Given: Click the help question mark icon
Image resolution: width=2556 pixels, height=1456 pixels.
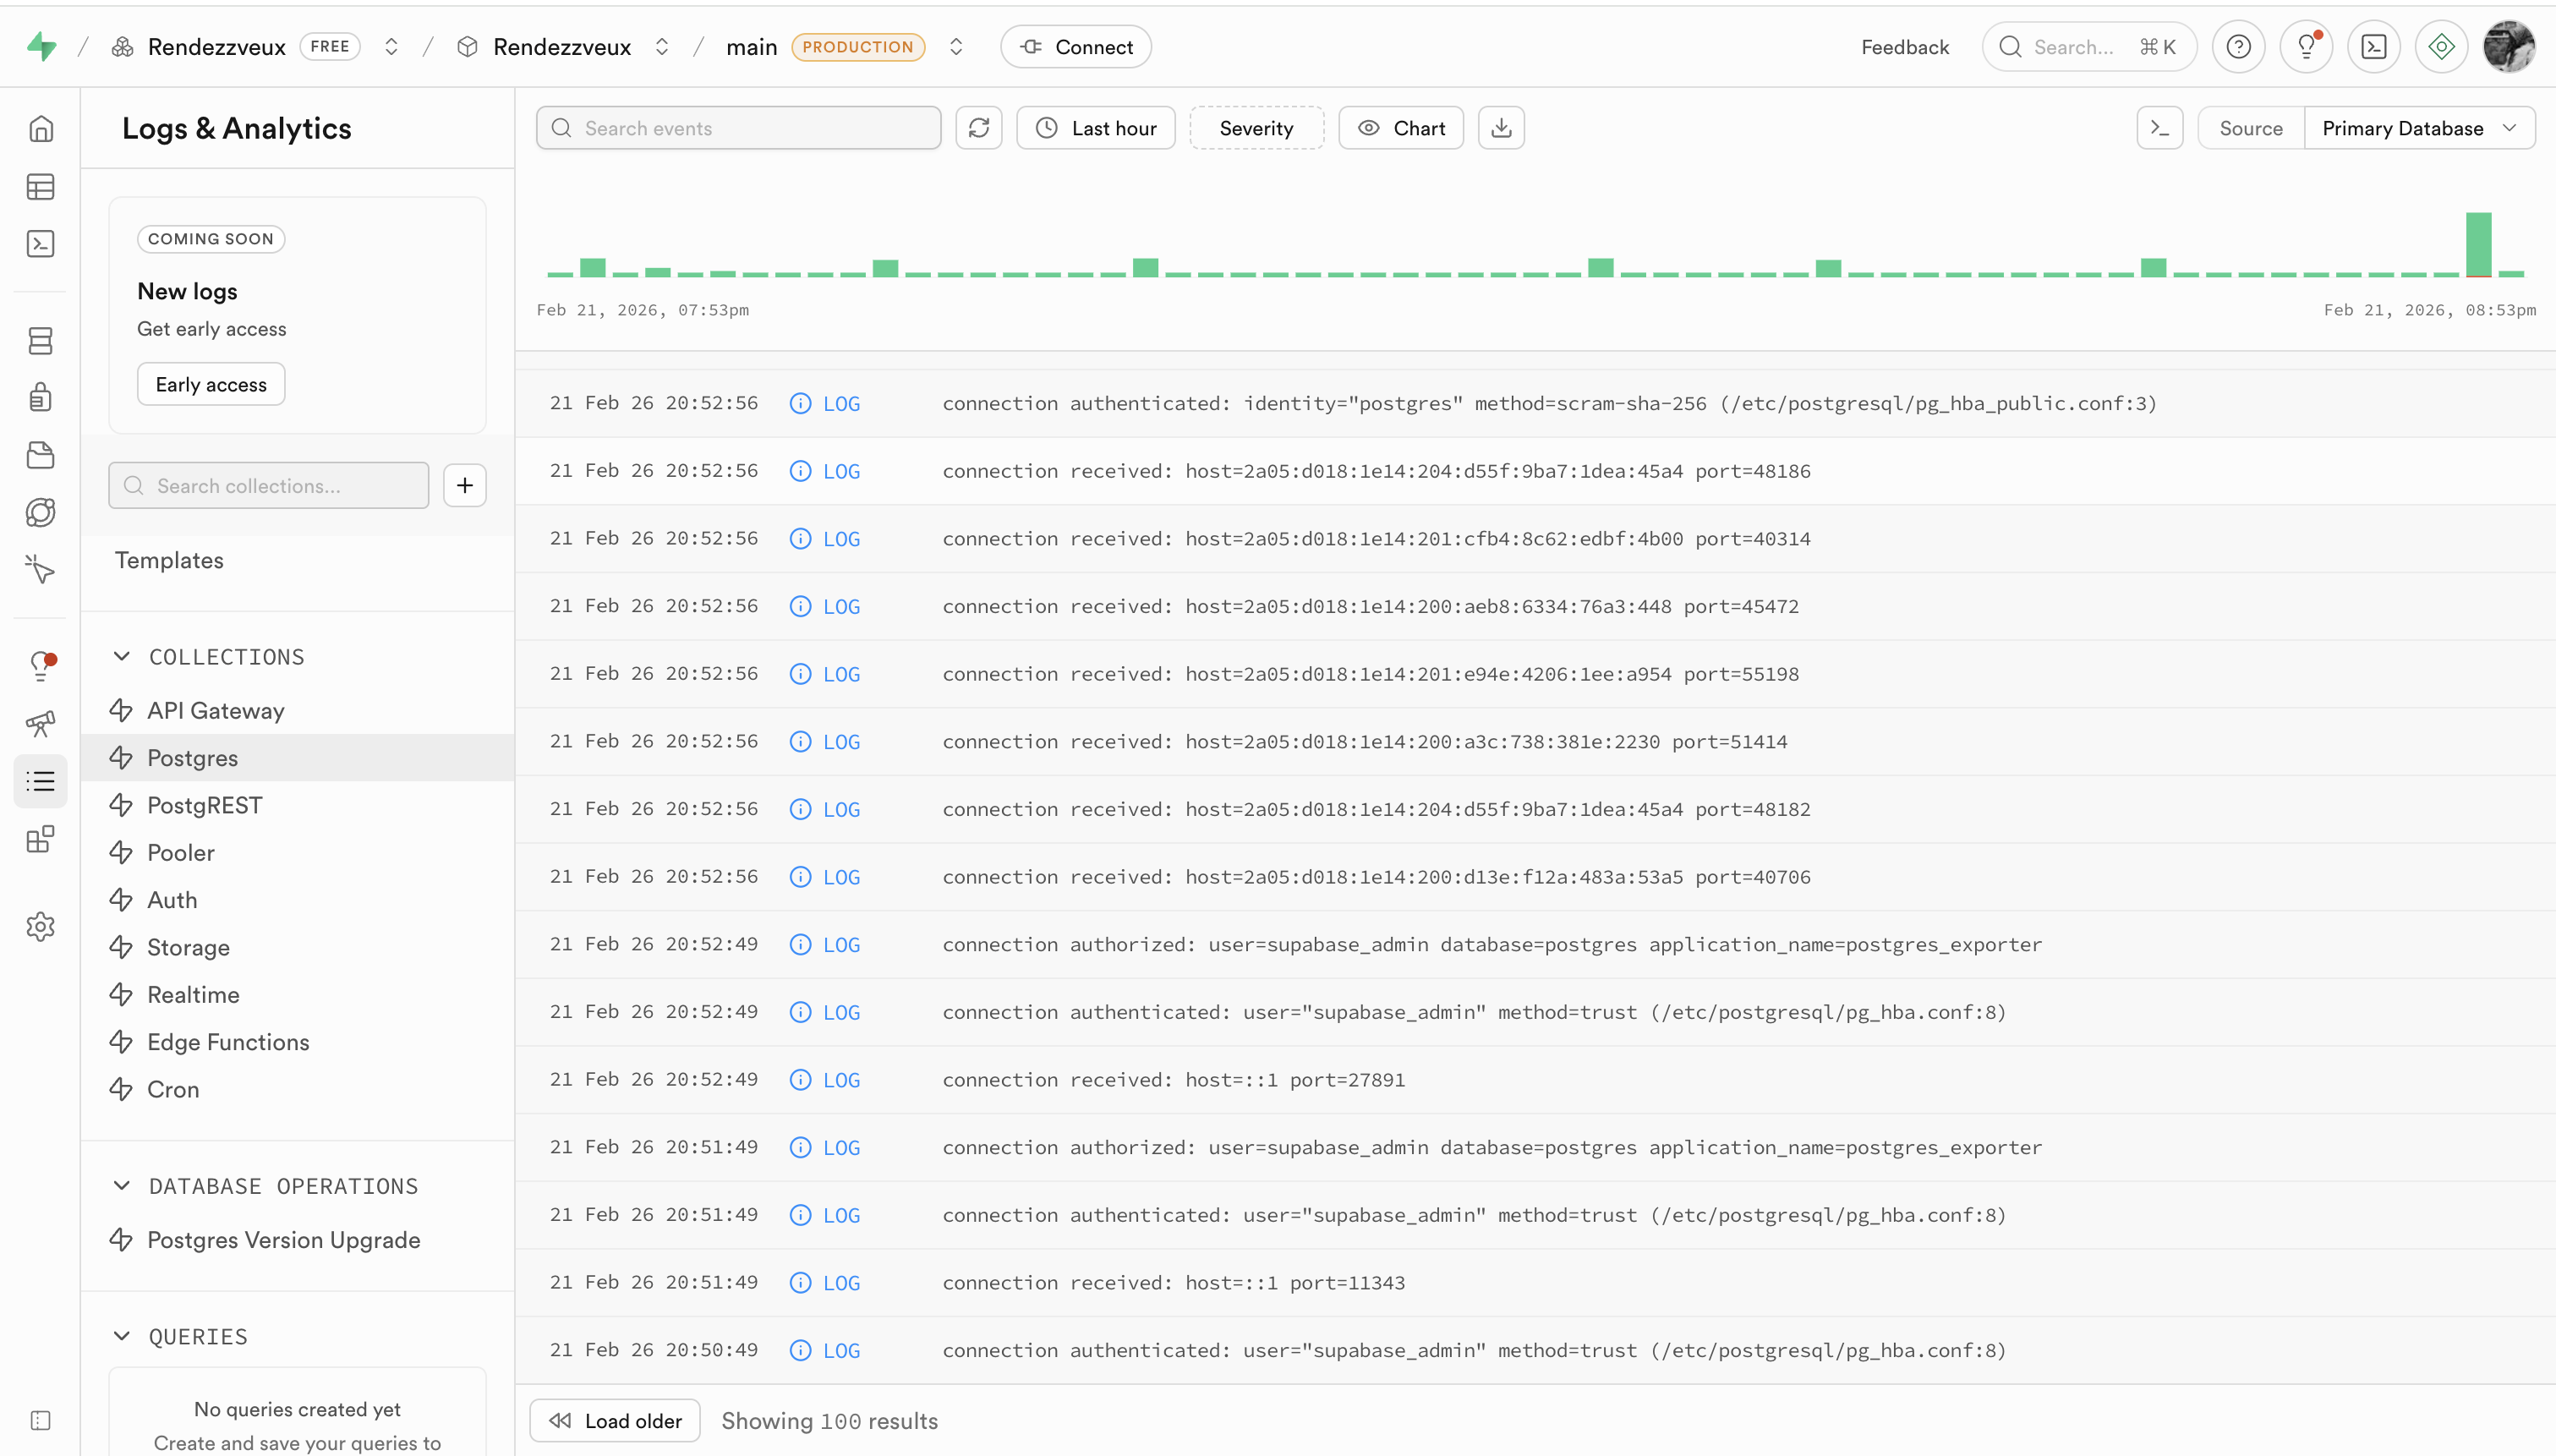Looking at the screenshot, I should [x=2238, y=47].
